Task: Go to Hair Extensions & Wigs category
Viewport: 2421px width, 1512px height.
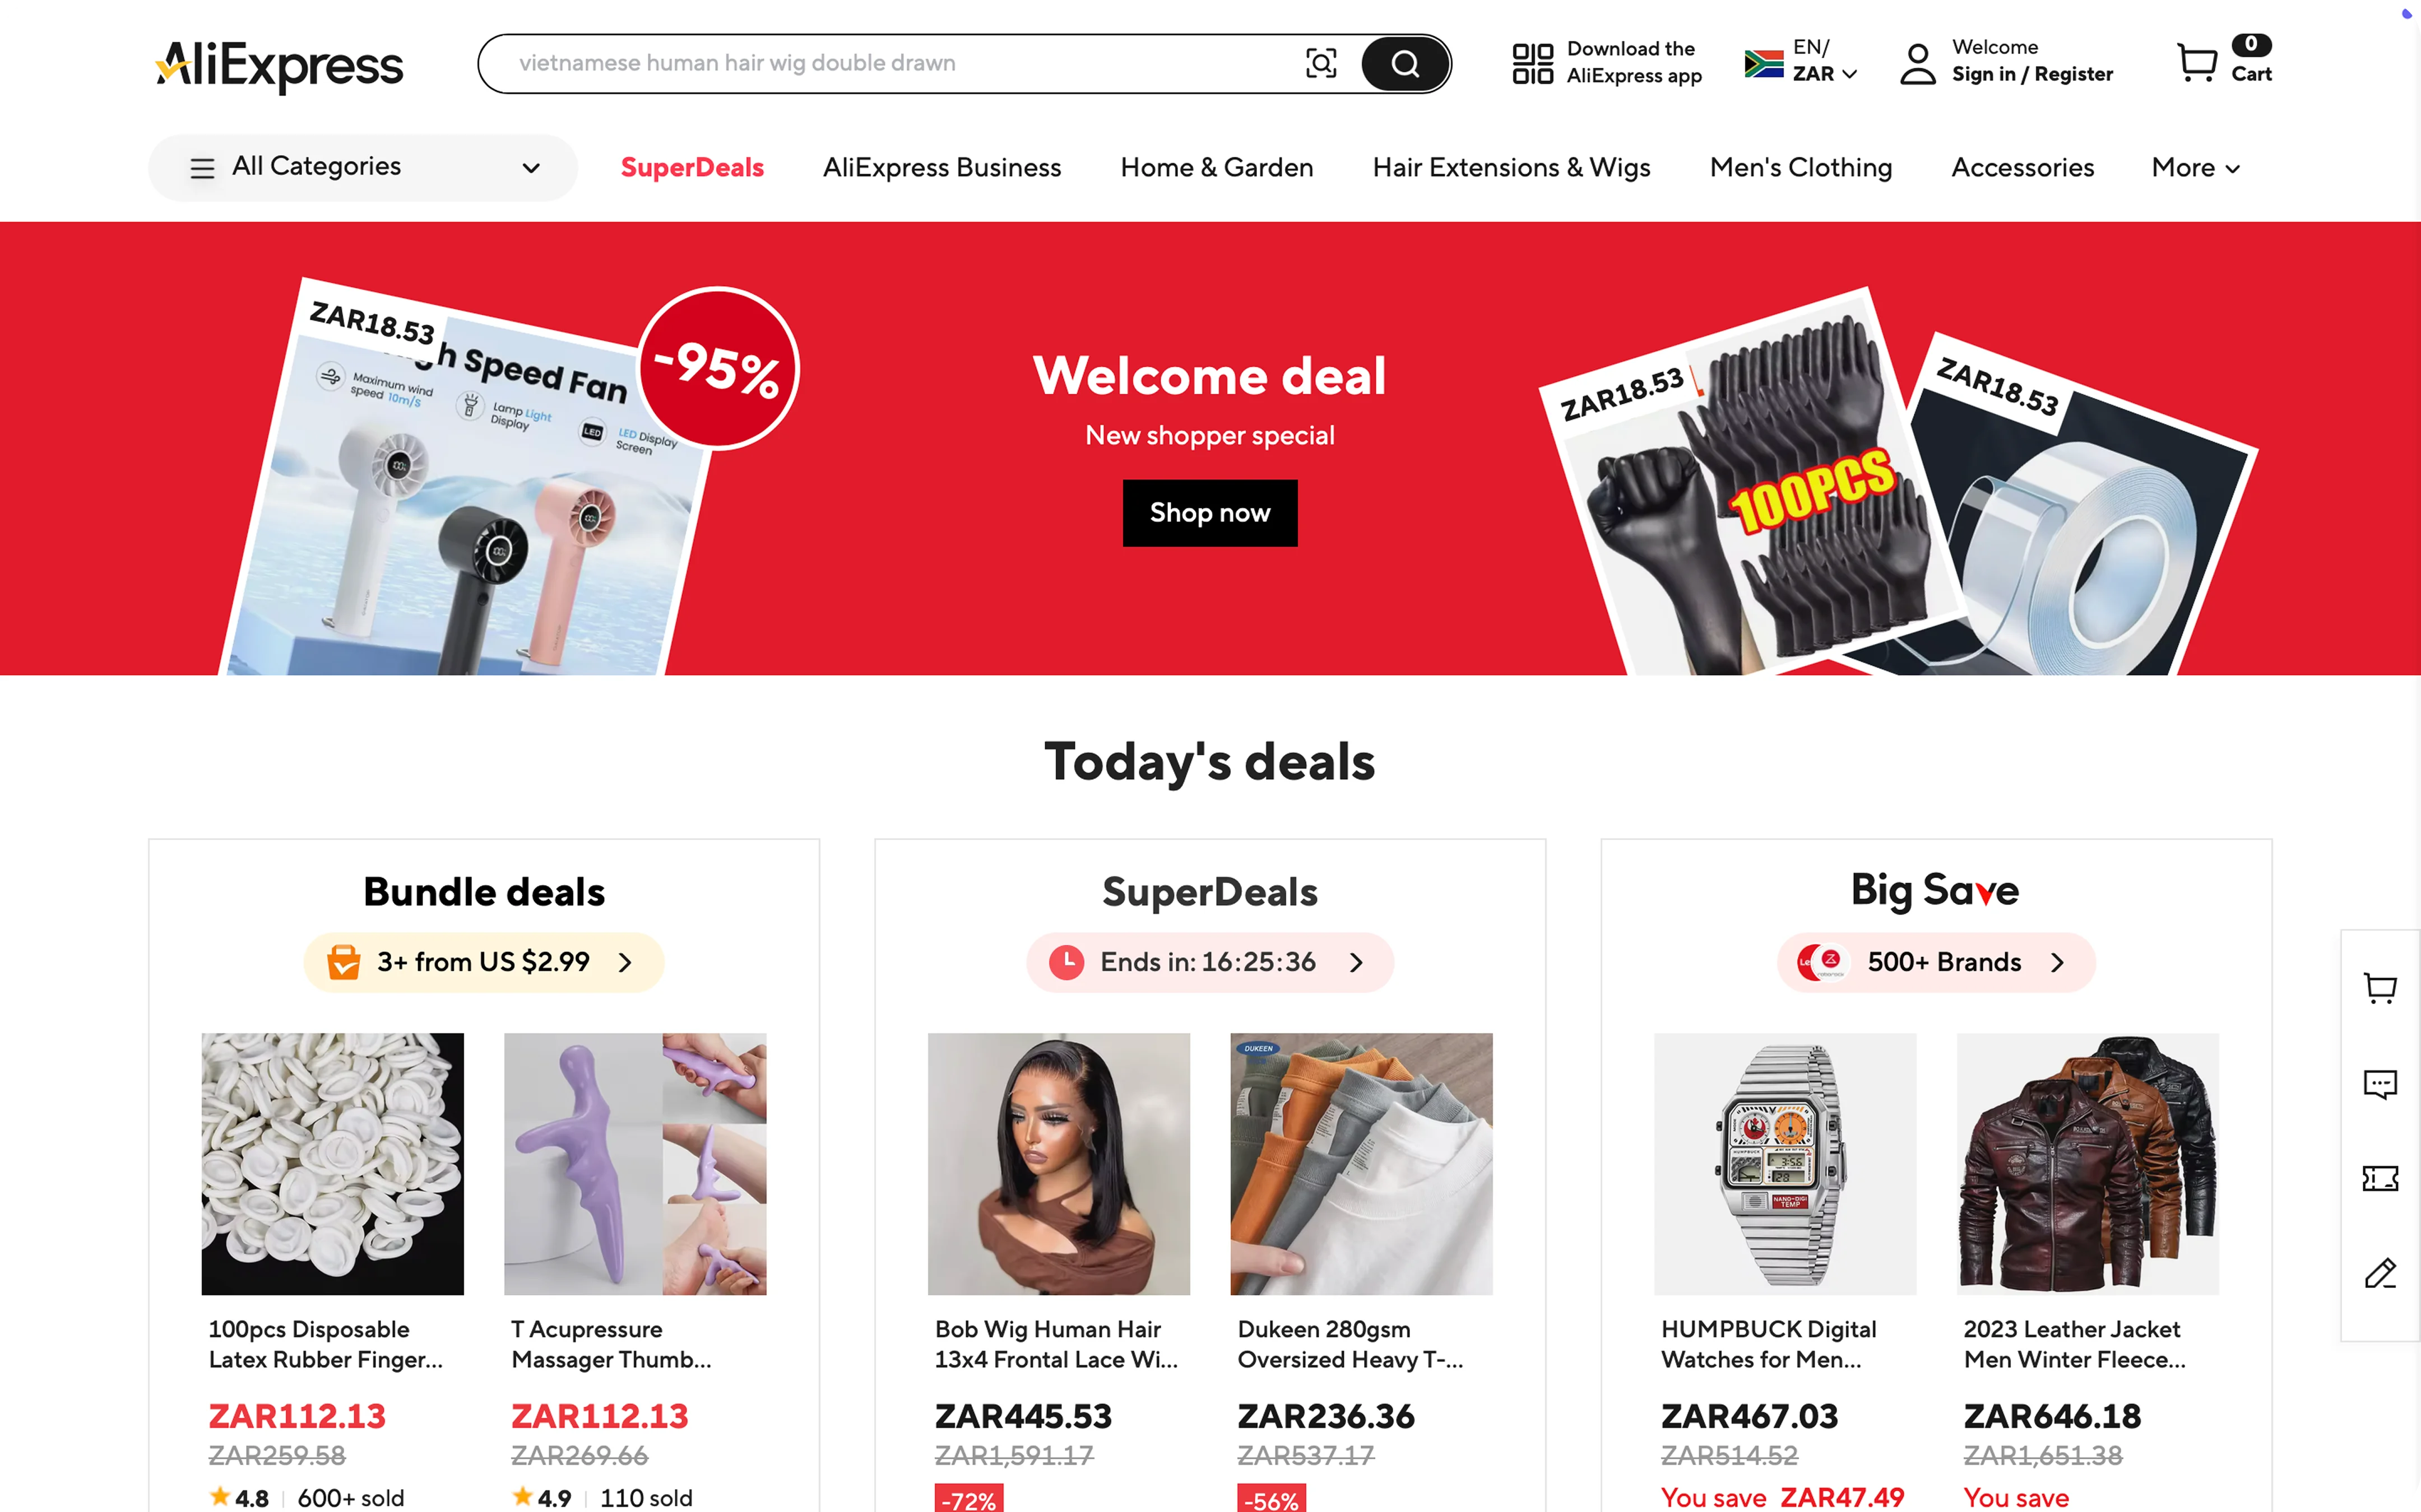Action: click(x=1511, y=167)
